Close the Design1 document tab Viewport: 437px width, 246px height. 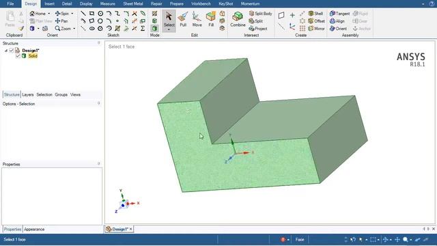point(130,229)
